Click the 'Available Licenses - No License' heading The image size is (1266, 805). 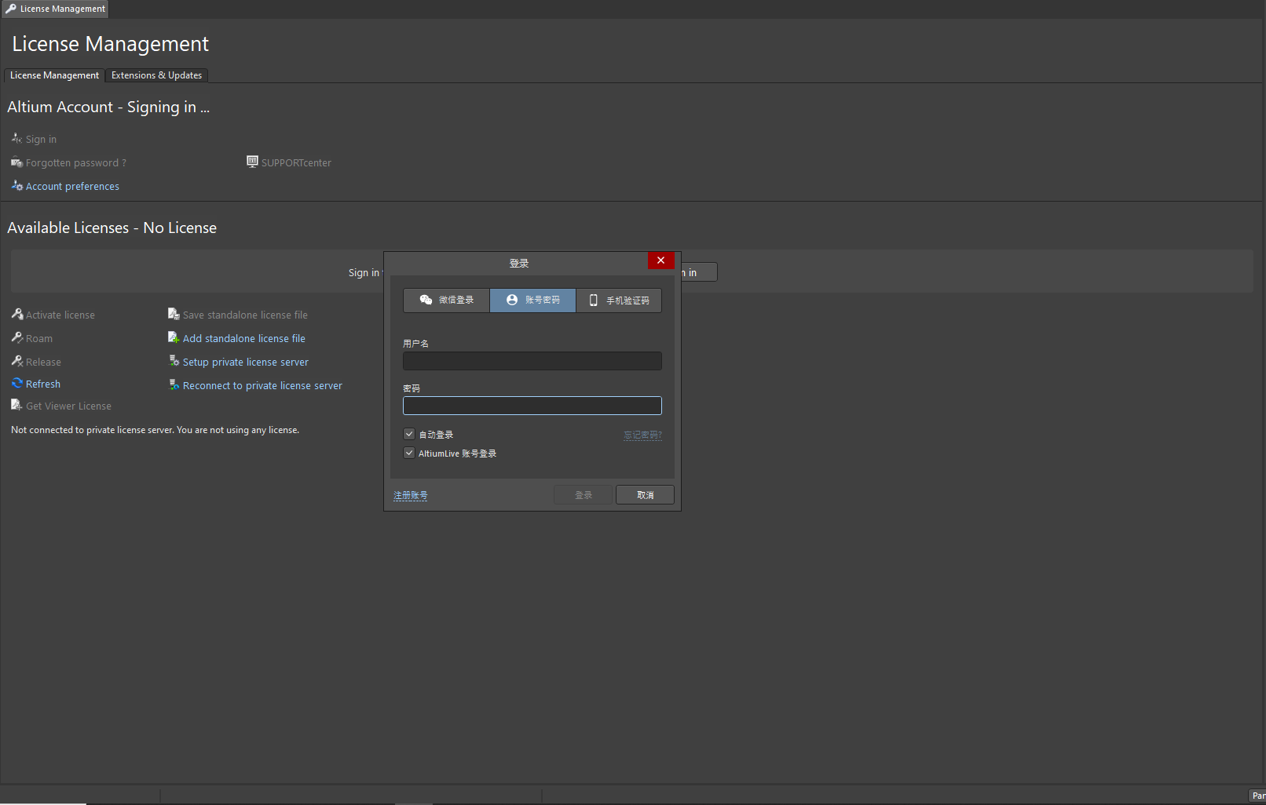point(112,228)
